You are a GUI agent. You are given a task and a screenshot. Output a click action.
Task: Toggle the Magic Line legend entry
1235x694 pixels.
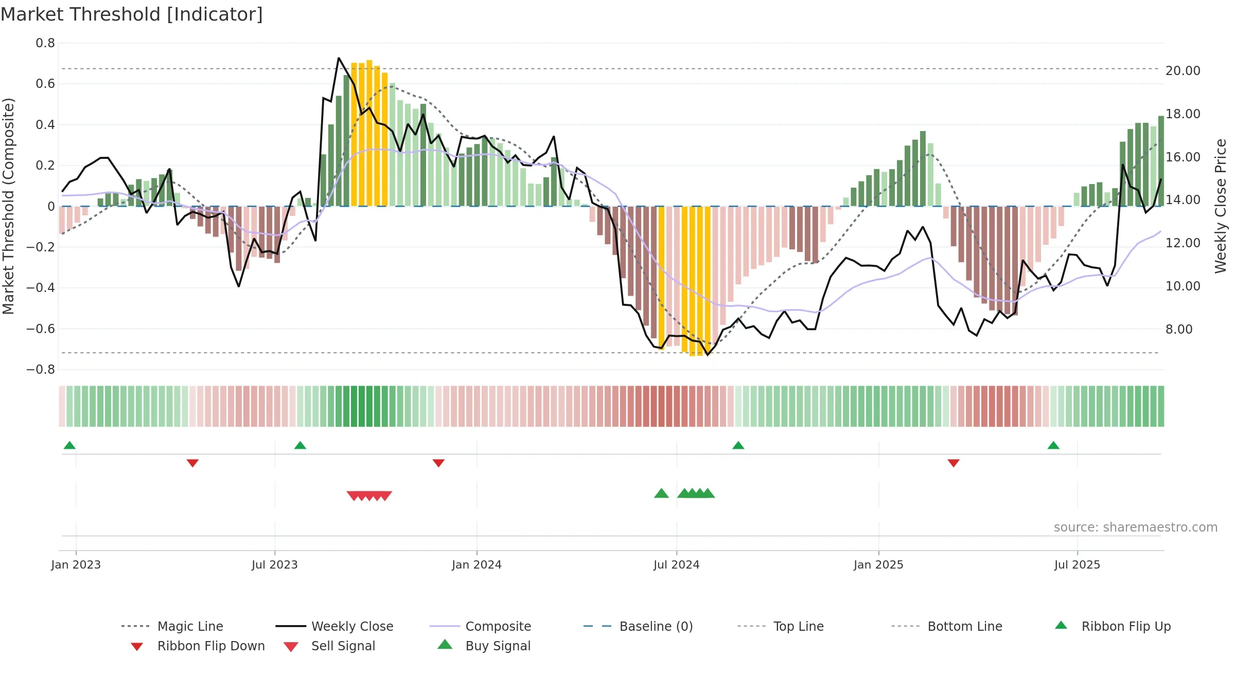click(172, 626)
